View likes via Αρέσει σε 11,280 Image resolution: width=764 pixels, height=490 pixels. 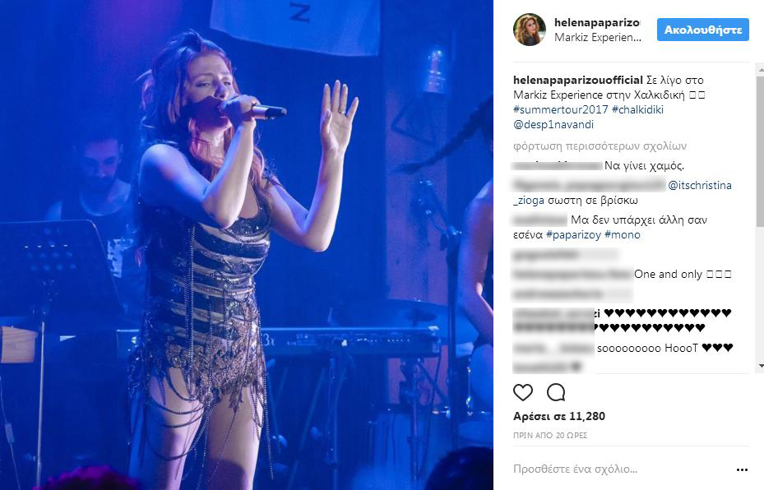point(559,417)
